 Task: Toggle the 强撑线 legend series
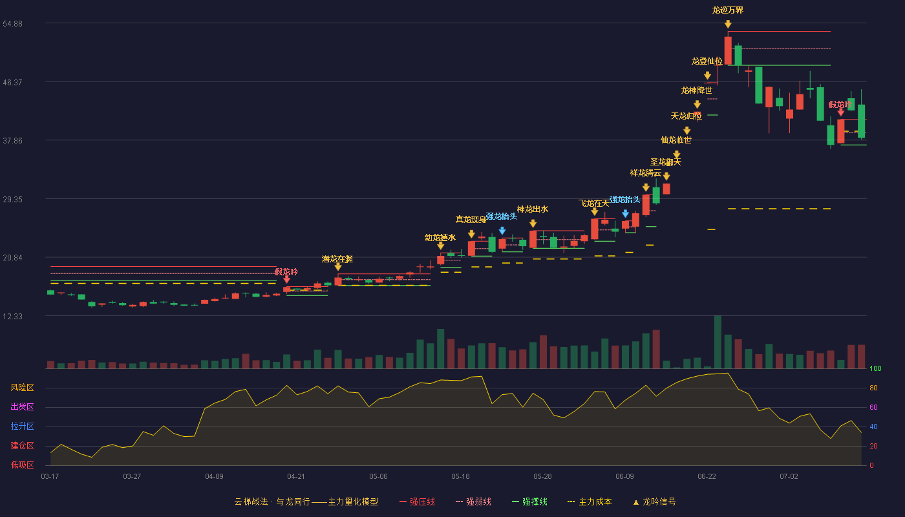[529, 501]
